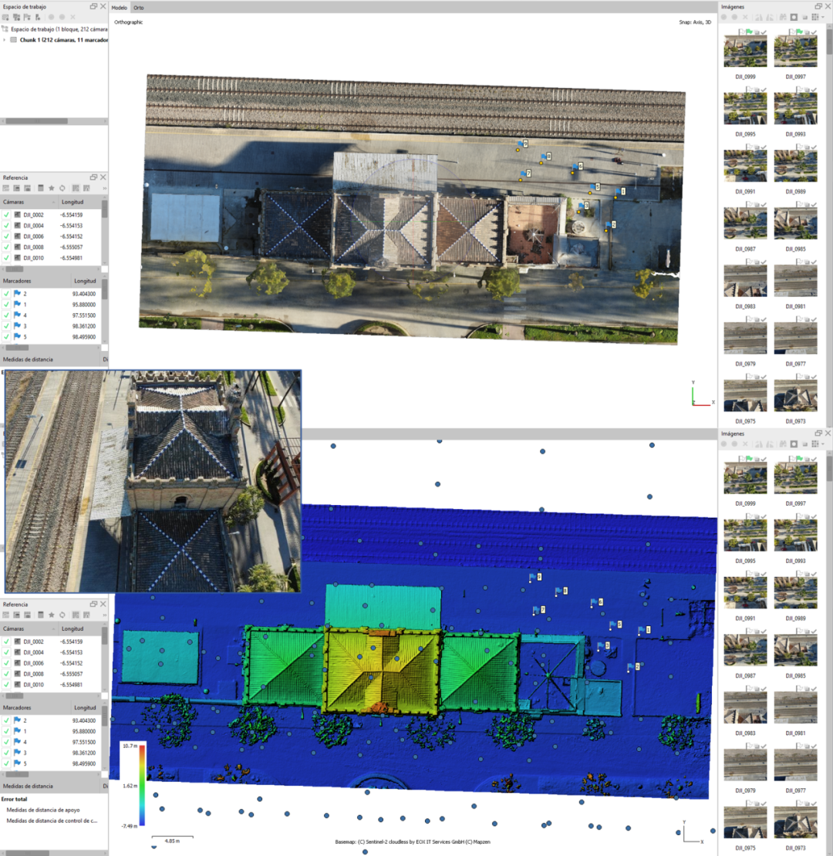Click the export reference icon in the upper Referencia toolbar
The height and width of the screenshot is (856, 833).
16,188
